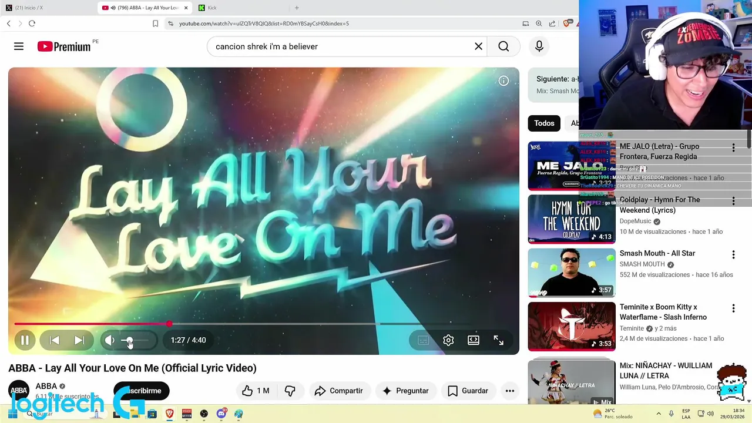Open OBS Studio taskbar icon
The image size is (752, 423).
tap(204, 414)
